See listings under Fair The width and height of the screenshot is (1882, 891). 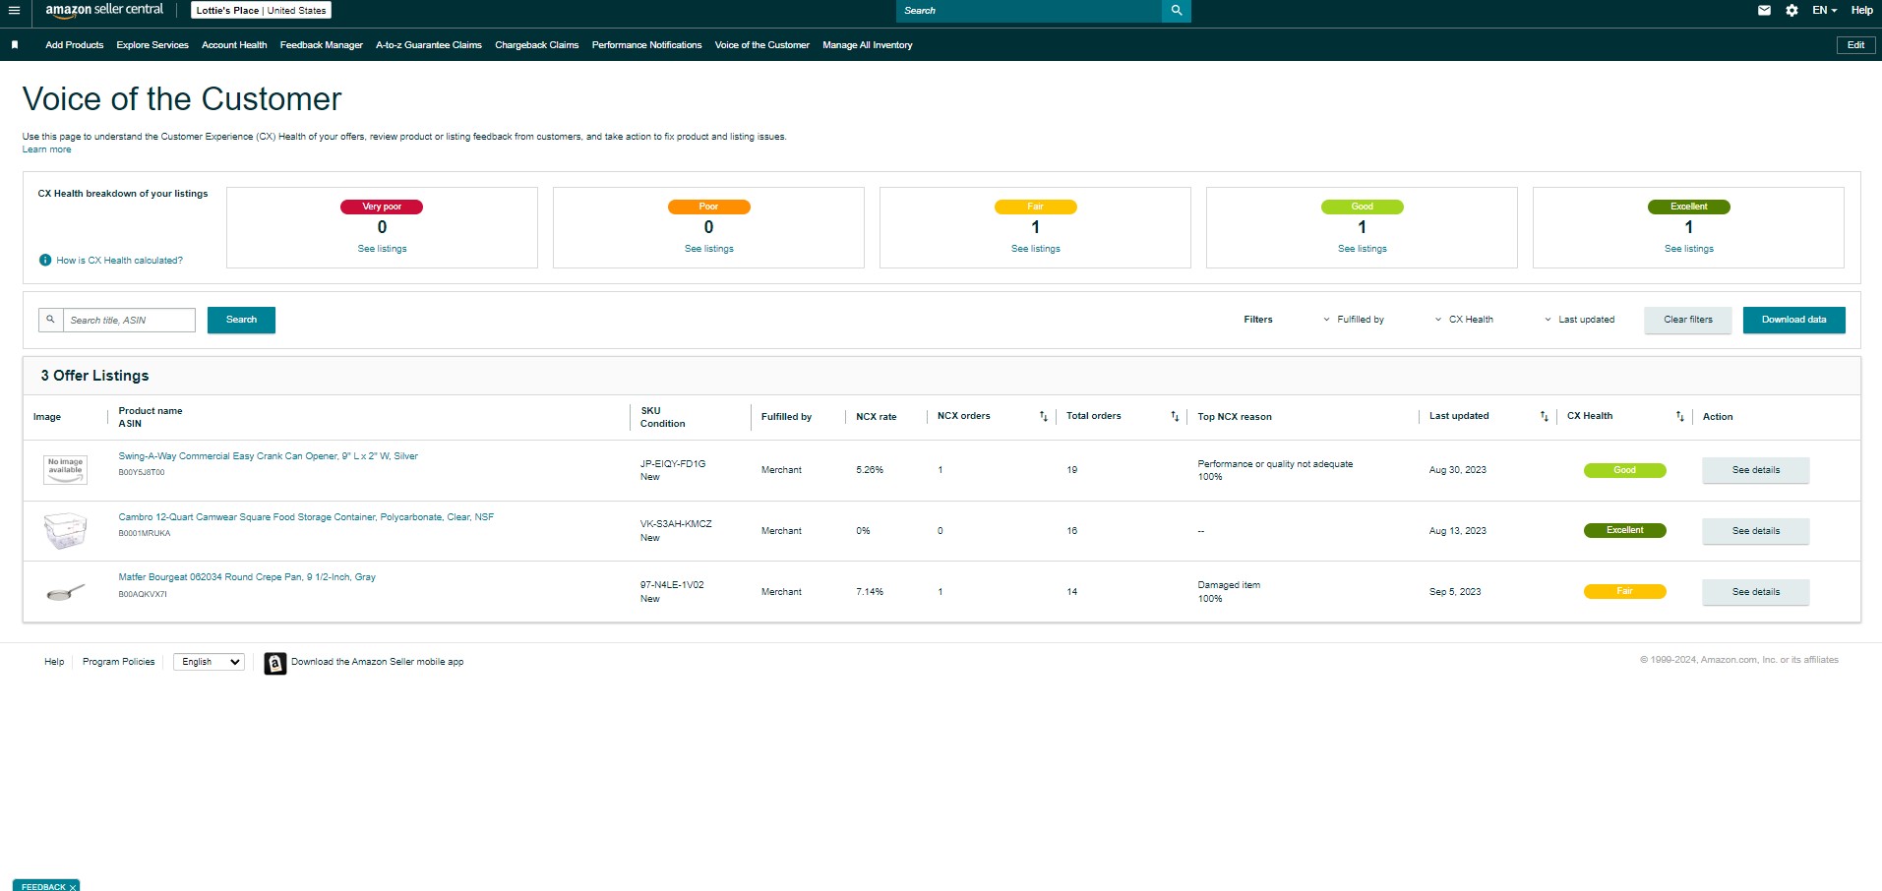1035,249
